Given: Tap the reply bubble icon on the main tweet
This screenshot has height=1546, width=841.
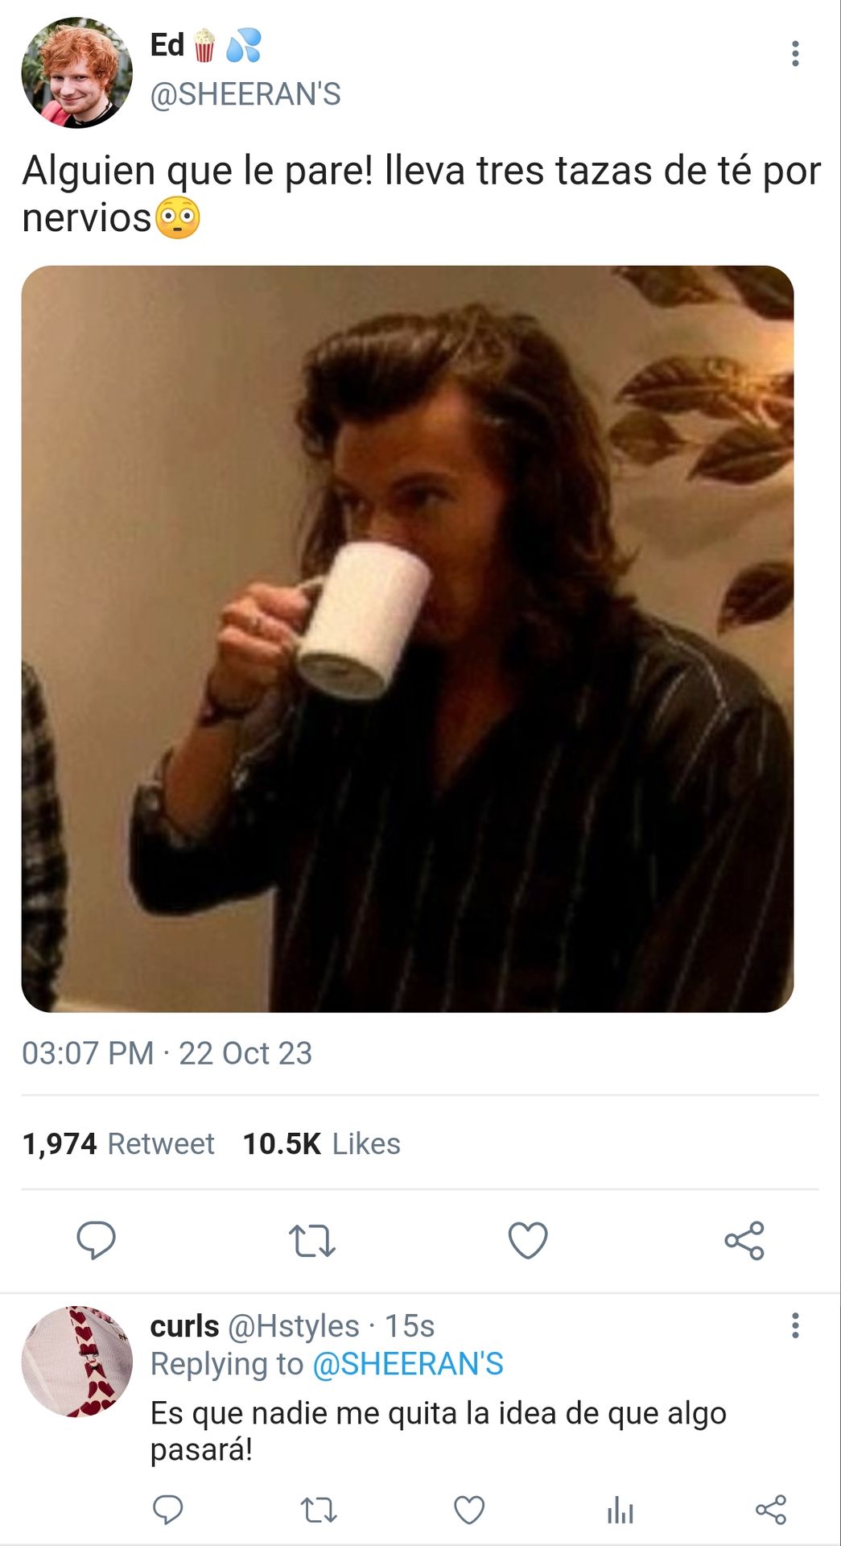Looking at the screenshot, I should coord(97,1240).
